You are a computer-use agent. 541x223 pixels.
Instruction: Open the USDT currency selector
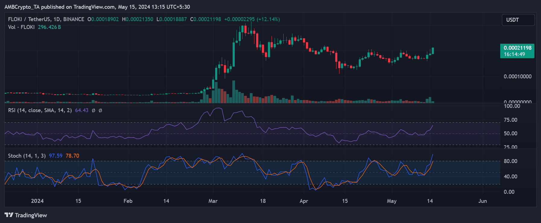tap(518, 20)
